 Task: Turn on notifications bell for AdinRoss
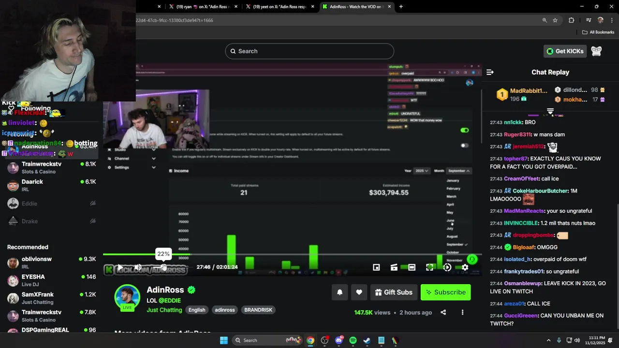339,292
